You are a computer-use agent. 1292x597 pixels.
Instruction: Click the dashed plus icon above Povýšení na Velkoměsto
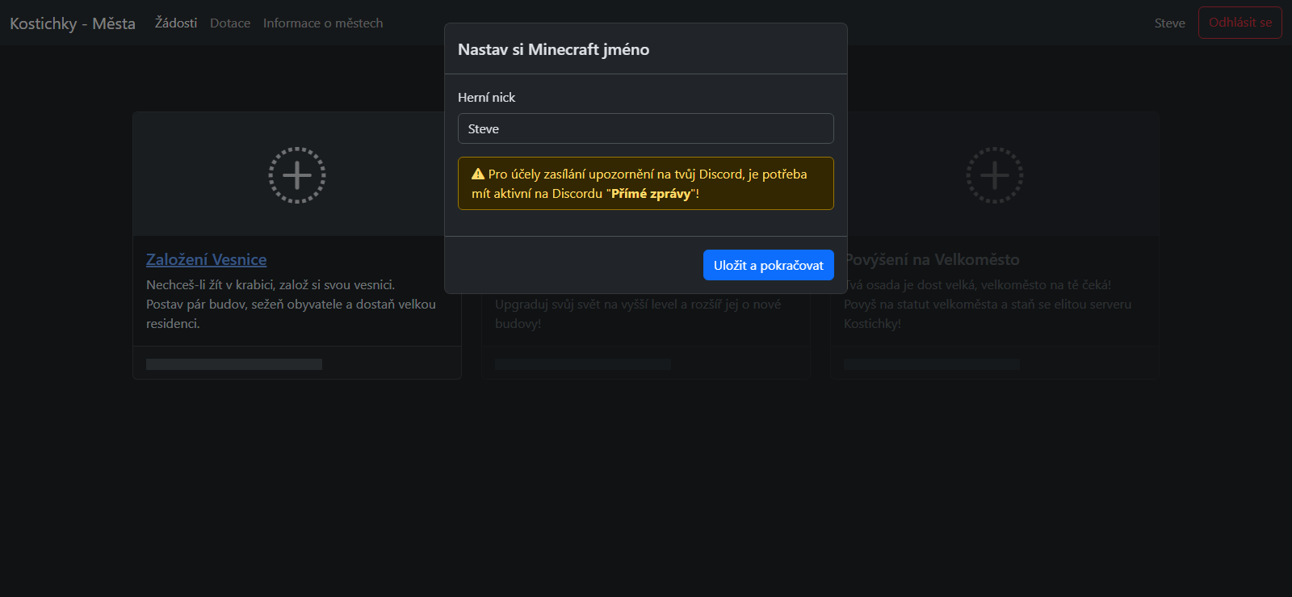pyautogui.click(x=995, y=174)
